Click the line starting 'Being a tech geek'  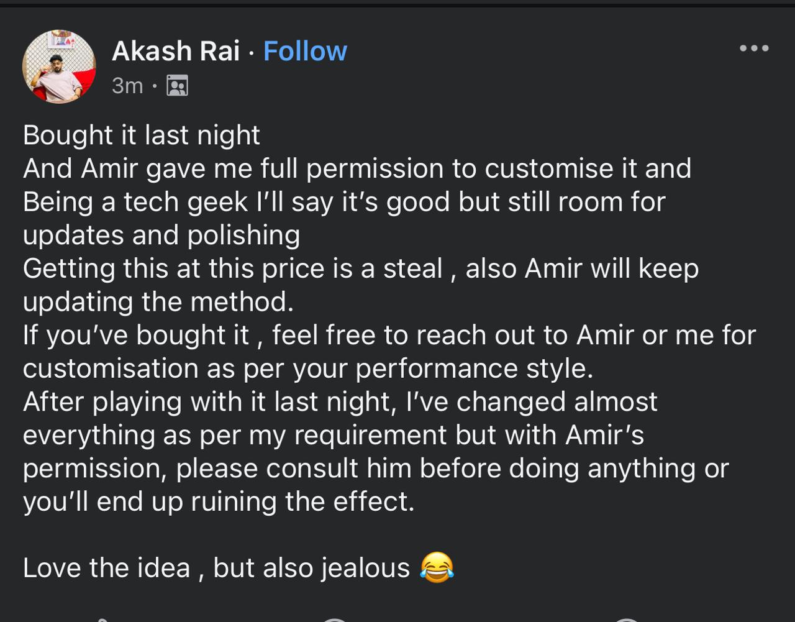[343, 202]
